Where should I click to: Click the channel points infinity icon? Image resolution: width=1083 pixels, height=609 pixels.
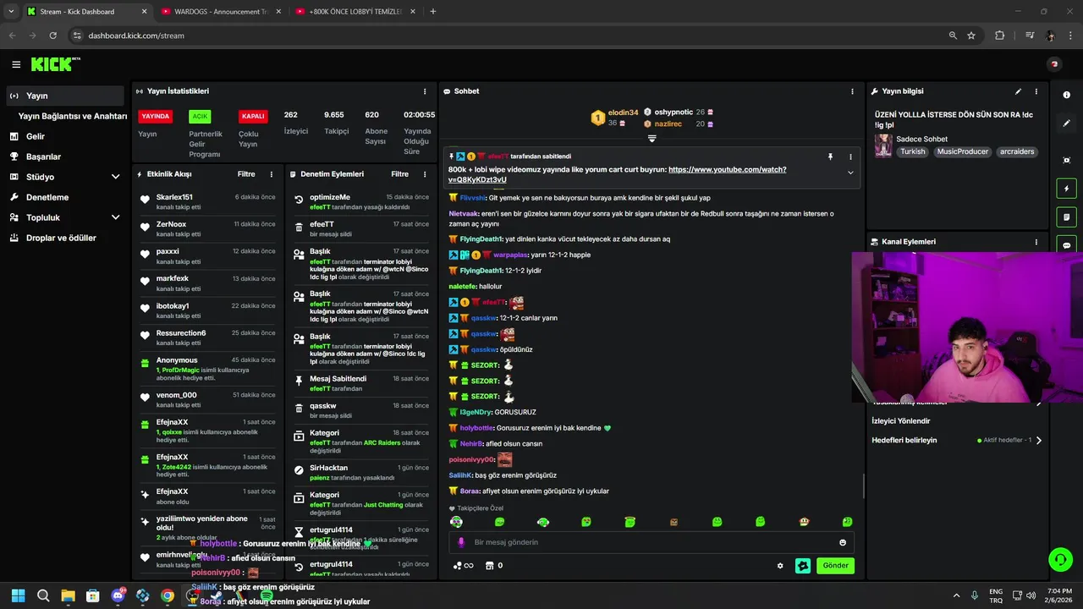coord(463,566)
